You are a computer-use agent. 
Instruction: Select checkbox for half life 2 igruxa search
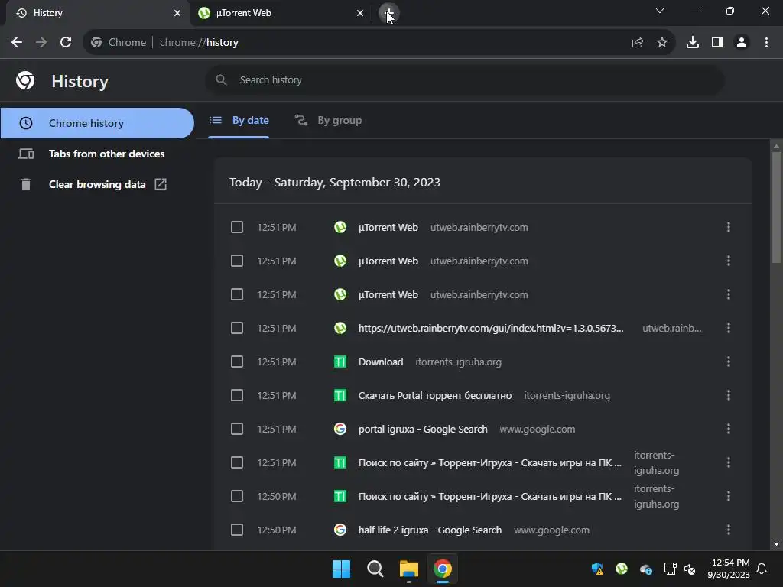(x=237, y=530)
